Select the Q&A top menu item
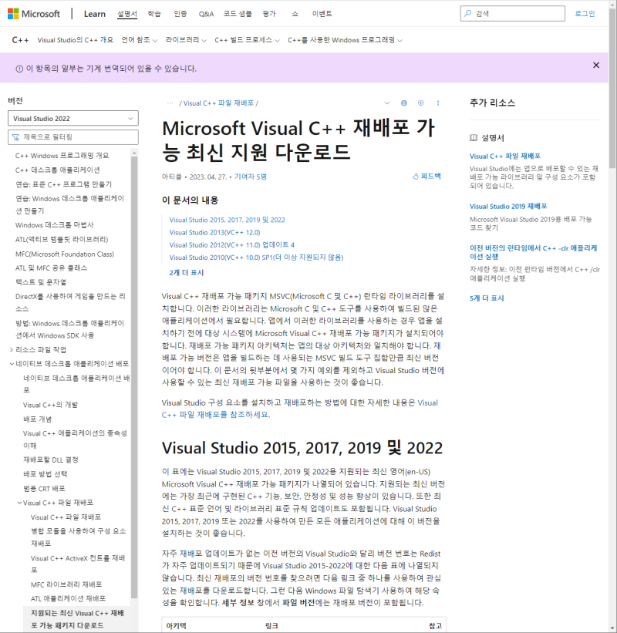617x633 pixels. pyautogui.click(x=206, y=14)
